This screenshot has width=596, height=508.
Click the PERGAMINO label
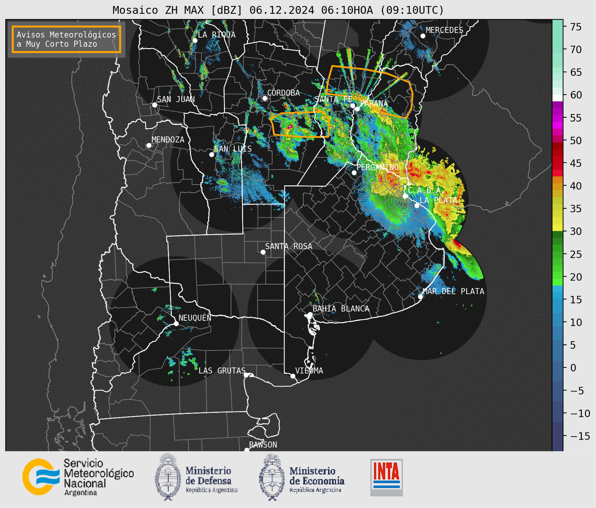[378, 167]
